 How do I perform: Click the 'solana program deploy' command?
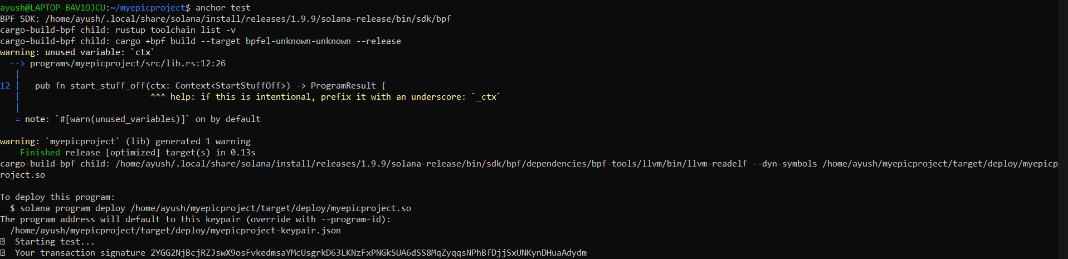coord(211,208)
